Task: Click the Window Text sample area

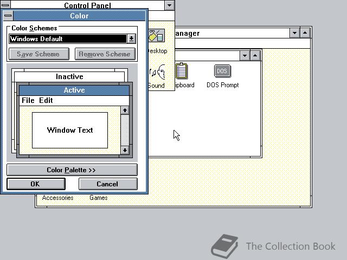Action: coord(70,130)
